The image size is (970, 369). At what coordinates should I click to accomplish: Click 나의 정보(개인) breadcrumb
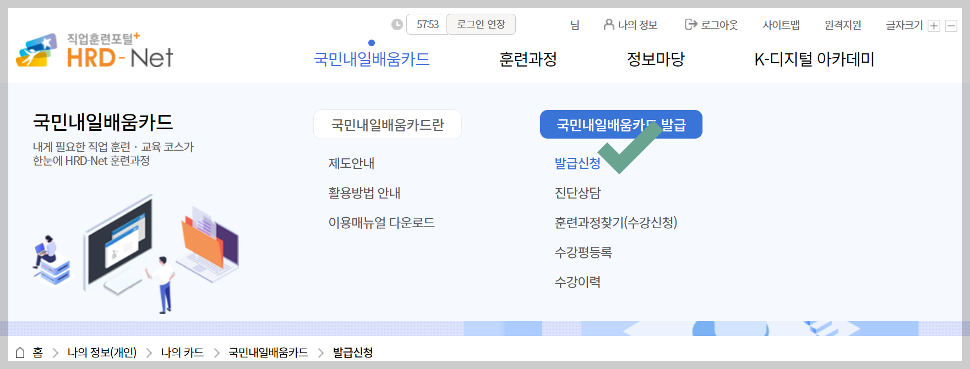tap(102, 353)
